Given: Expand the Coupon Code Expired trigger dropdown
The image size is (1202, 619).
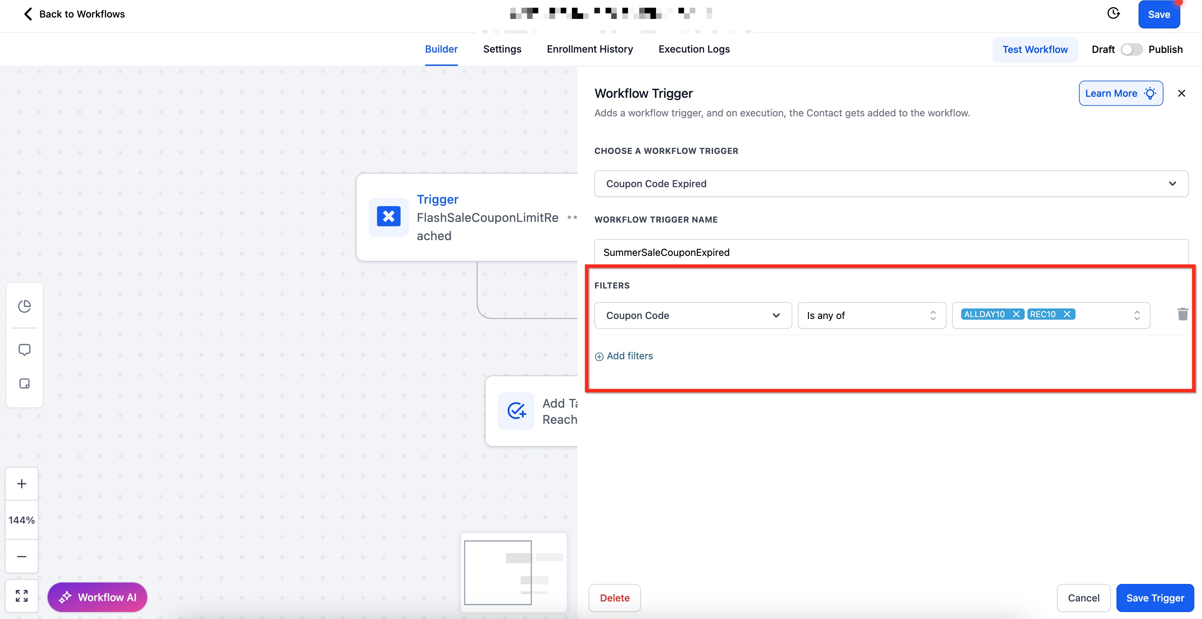Looking at the screenshot, I should [x=891, y=184].
